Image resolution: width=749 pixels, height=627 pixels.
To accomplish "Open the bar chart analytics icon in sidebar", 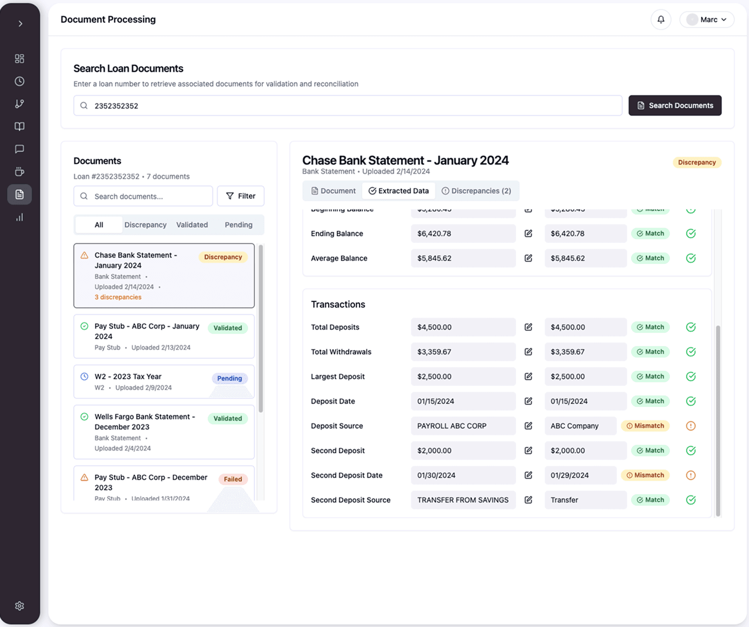I will tap(20, 217).
